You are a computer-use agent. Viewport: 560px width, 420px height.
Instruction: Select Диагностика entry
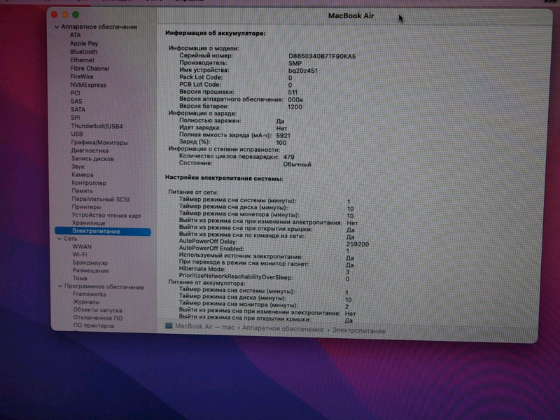click(x=90, y=150)
